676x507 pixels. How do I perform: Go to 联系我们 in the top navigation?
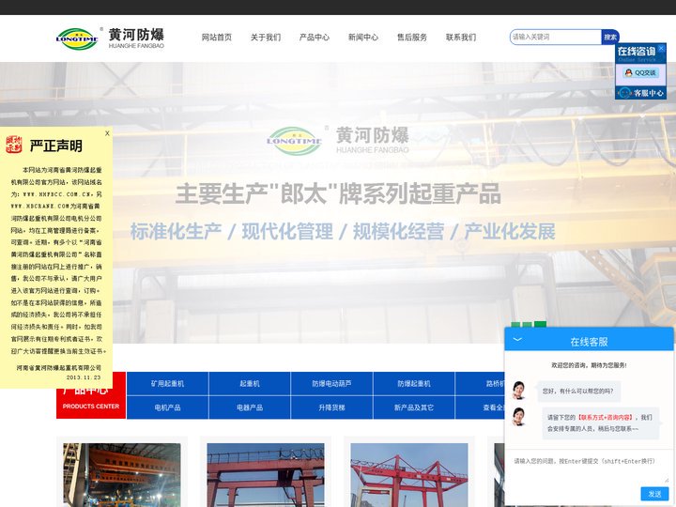tap(461, 38)
